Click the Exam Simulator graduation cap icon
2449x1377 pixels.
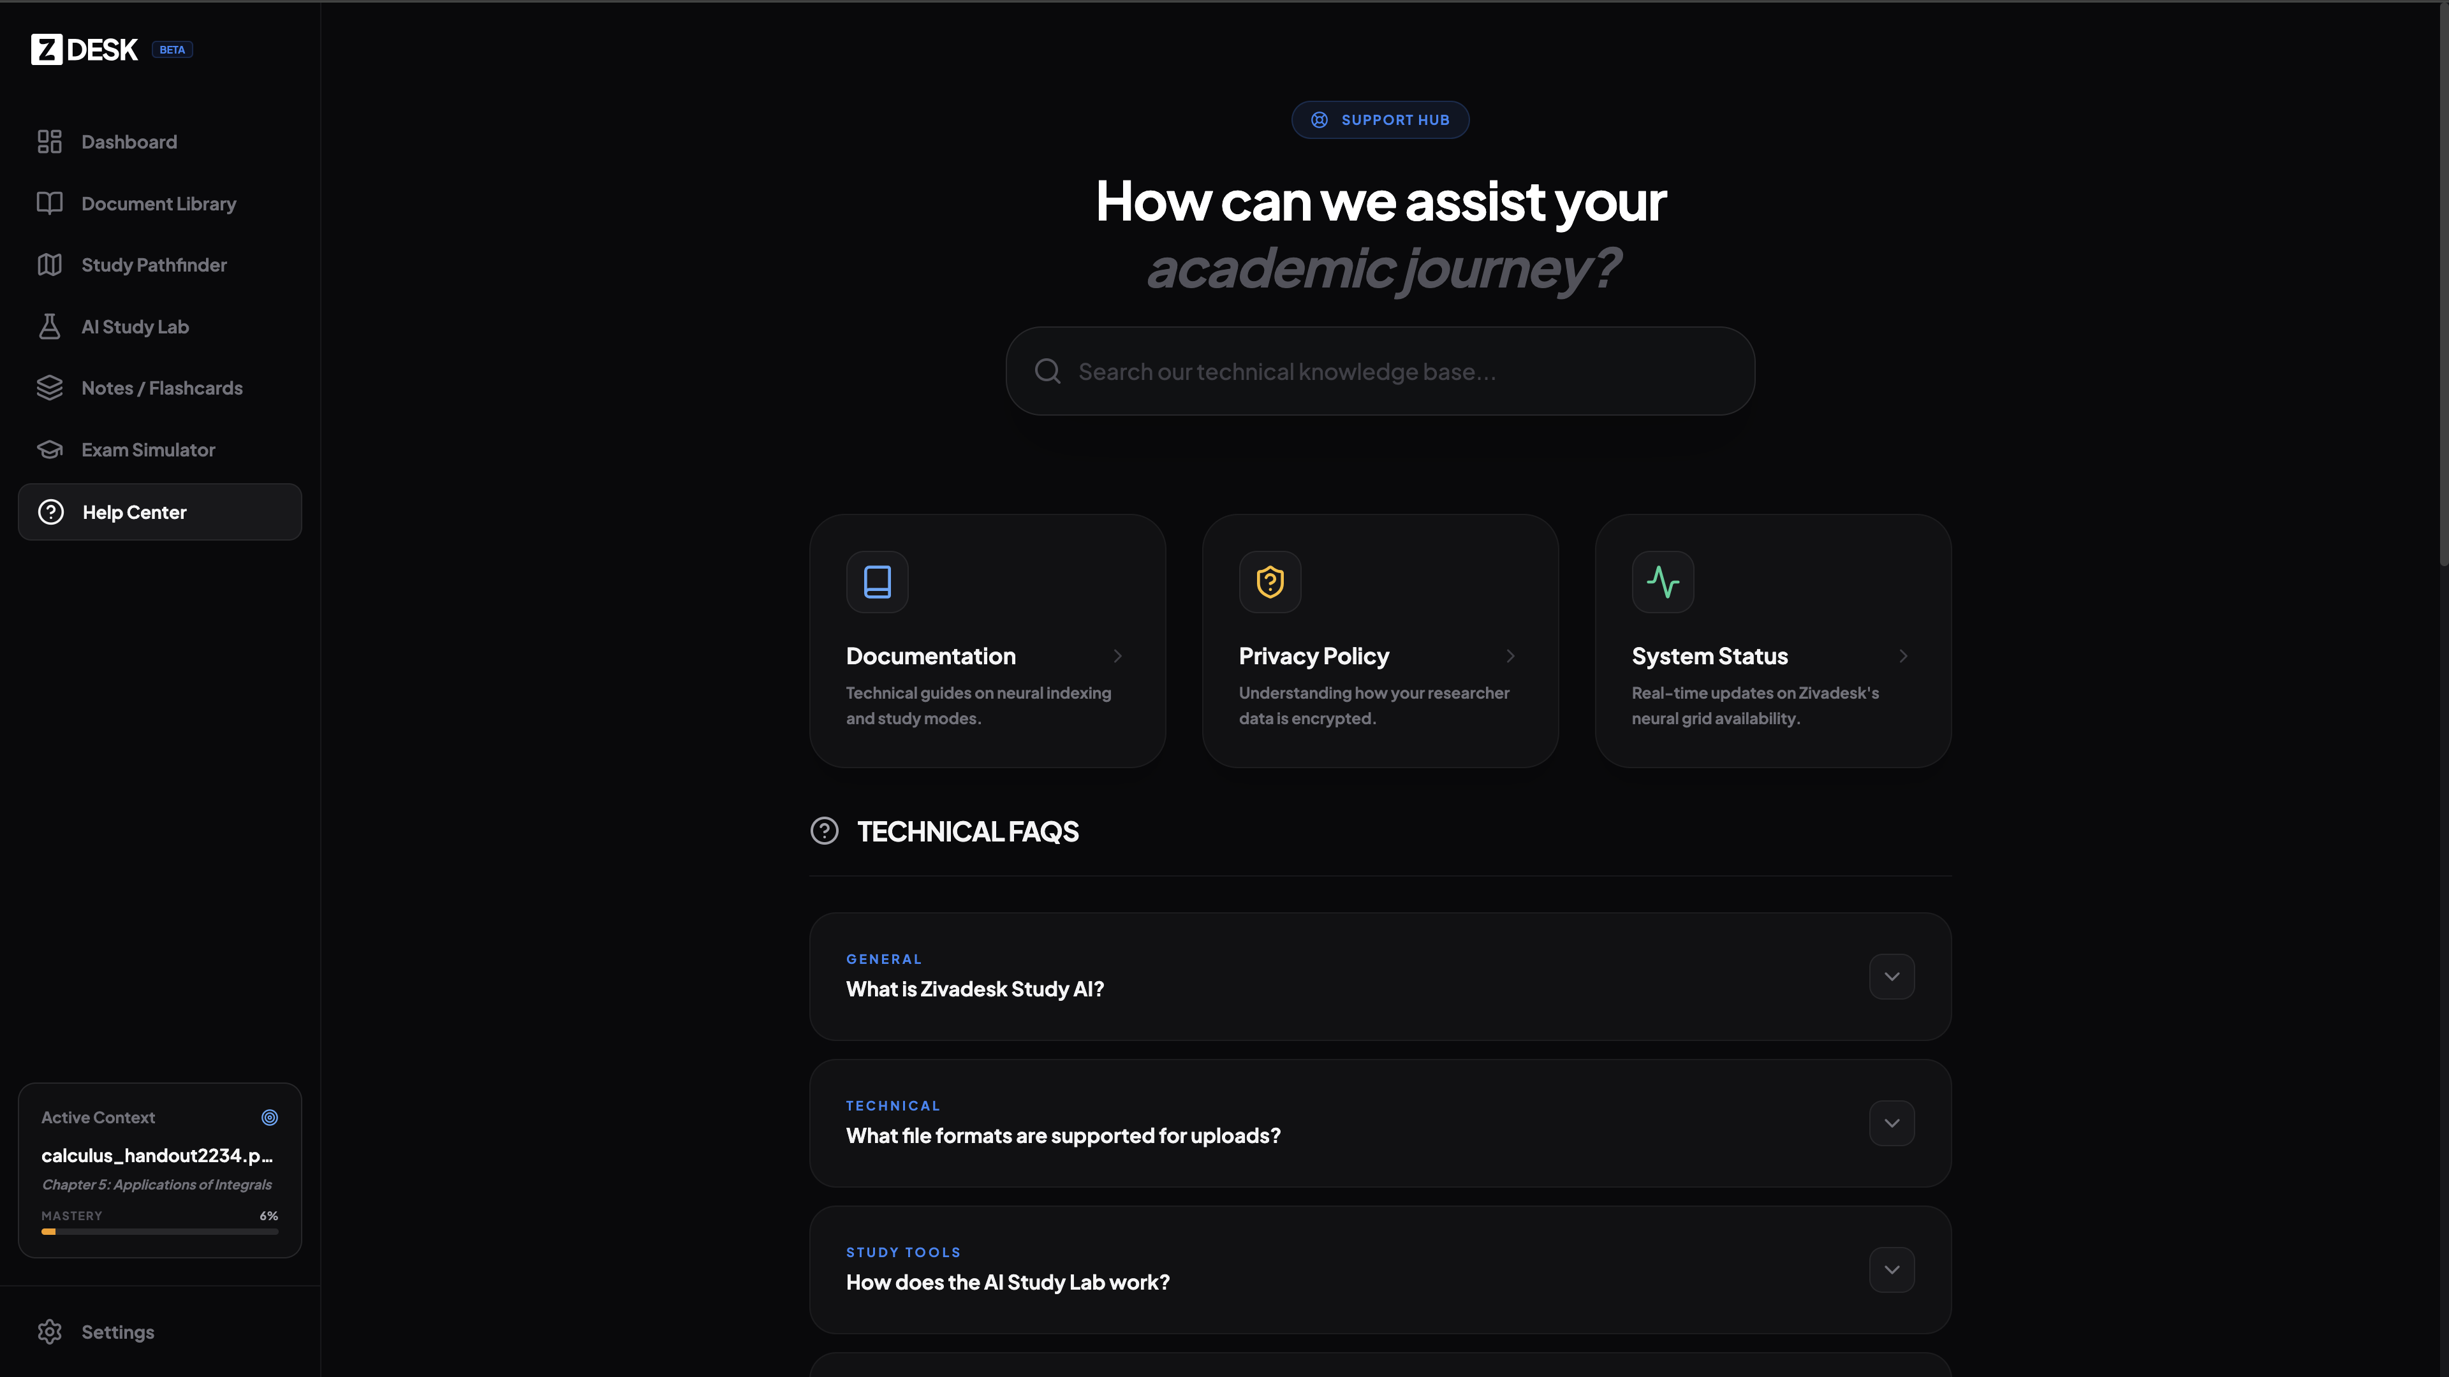pos(50,449)
